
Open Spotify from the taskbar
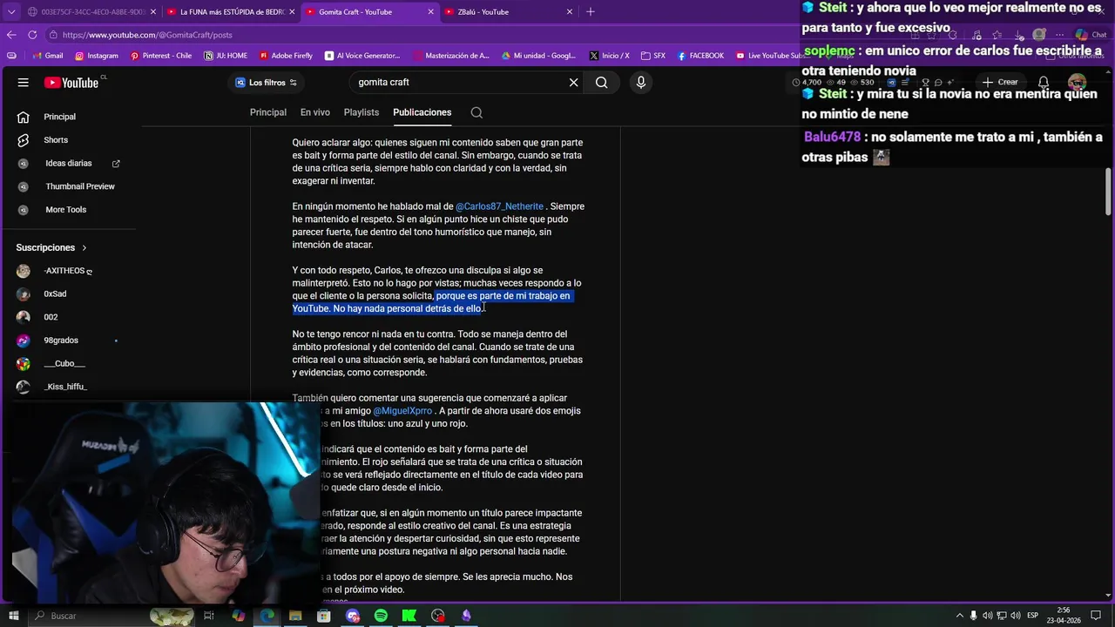pos(381,616)
